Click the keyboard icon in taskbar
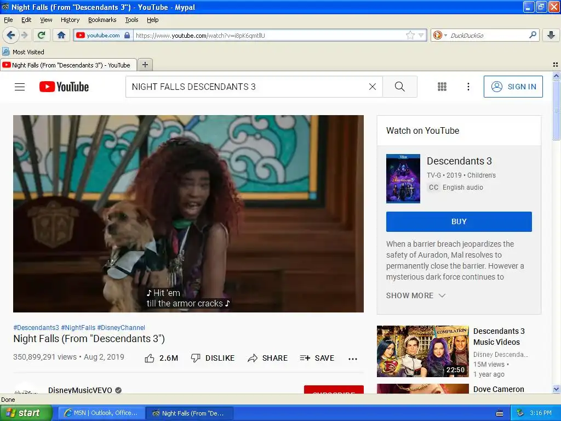 [500, 413]
